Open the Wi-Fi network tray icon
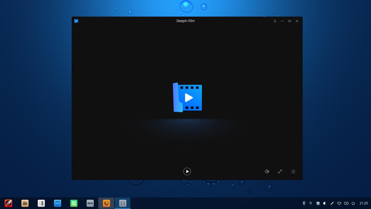 point(339,203)
